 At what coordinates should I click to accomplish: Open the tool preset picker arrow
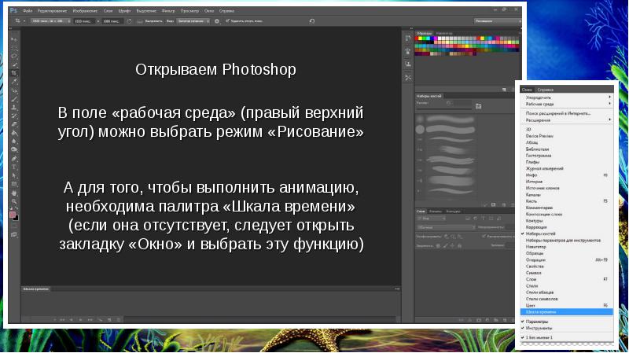24,21
